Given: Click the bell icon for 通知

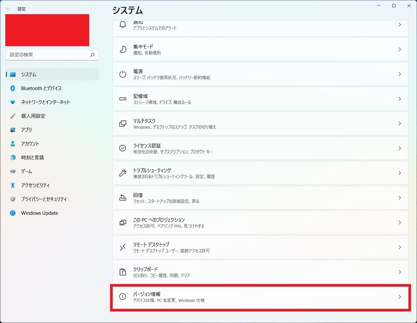Looking at the screenshot, I should 123,25.
